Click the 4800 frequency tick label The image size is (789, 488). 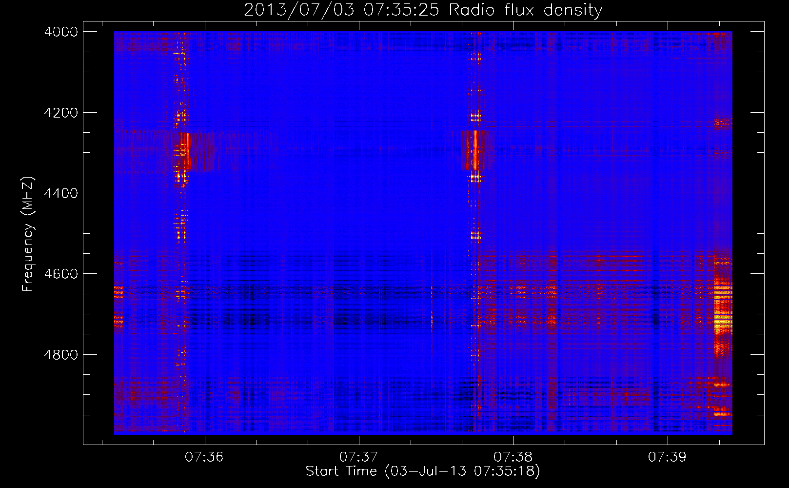61,354
